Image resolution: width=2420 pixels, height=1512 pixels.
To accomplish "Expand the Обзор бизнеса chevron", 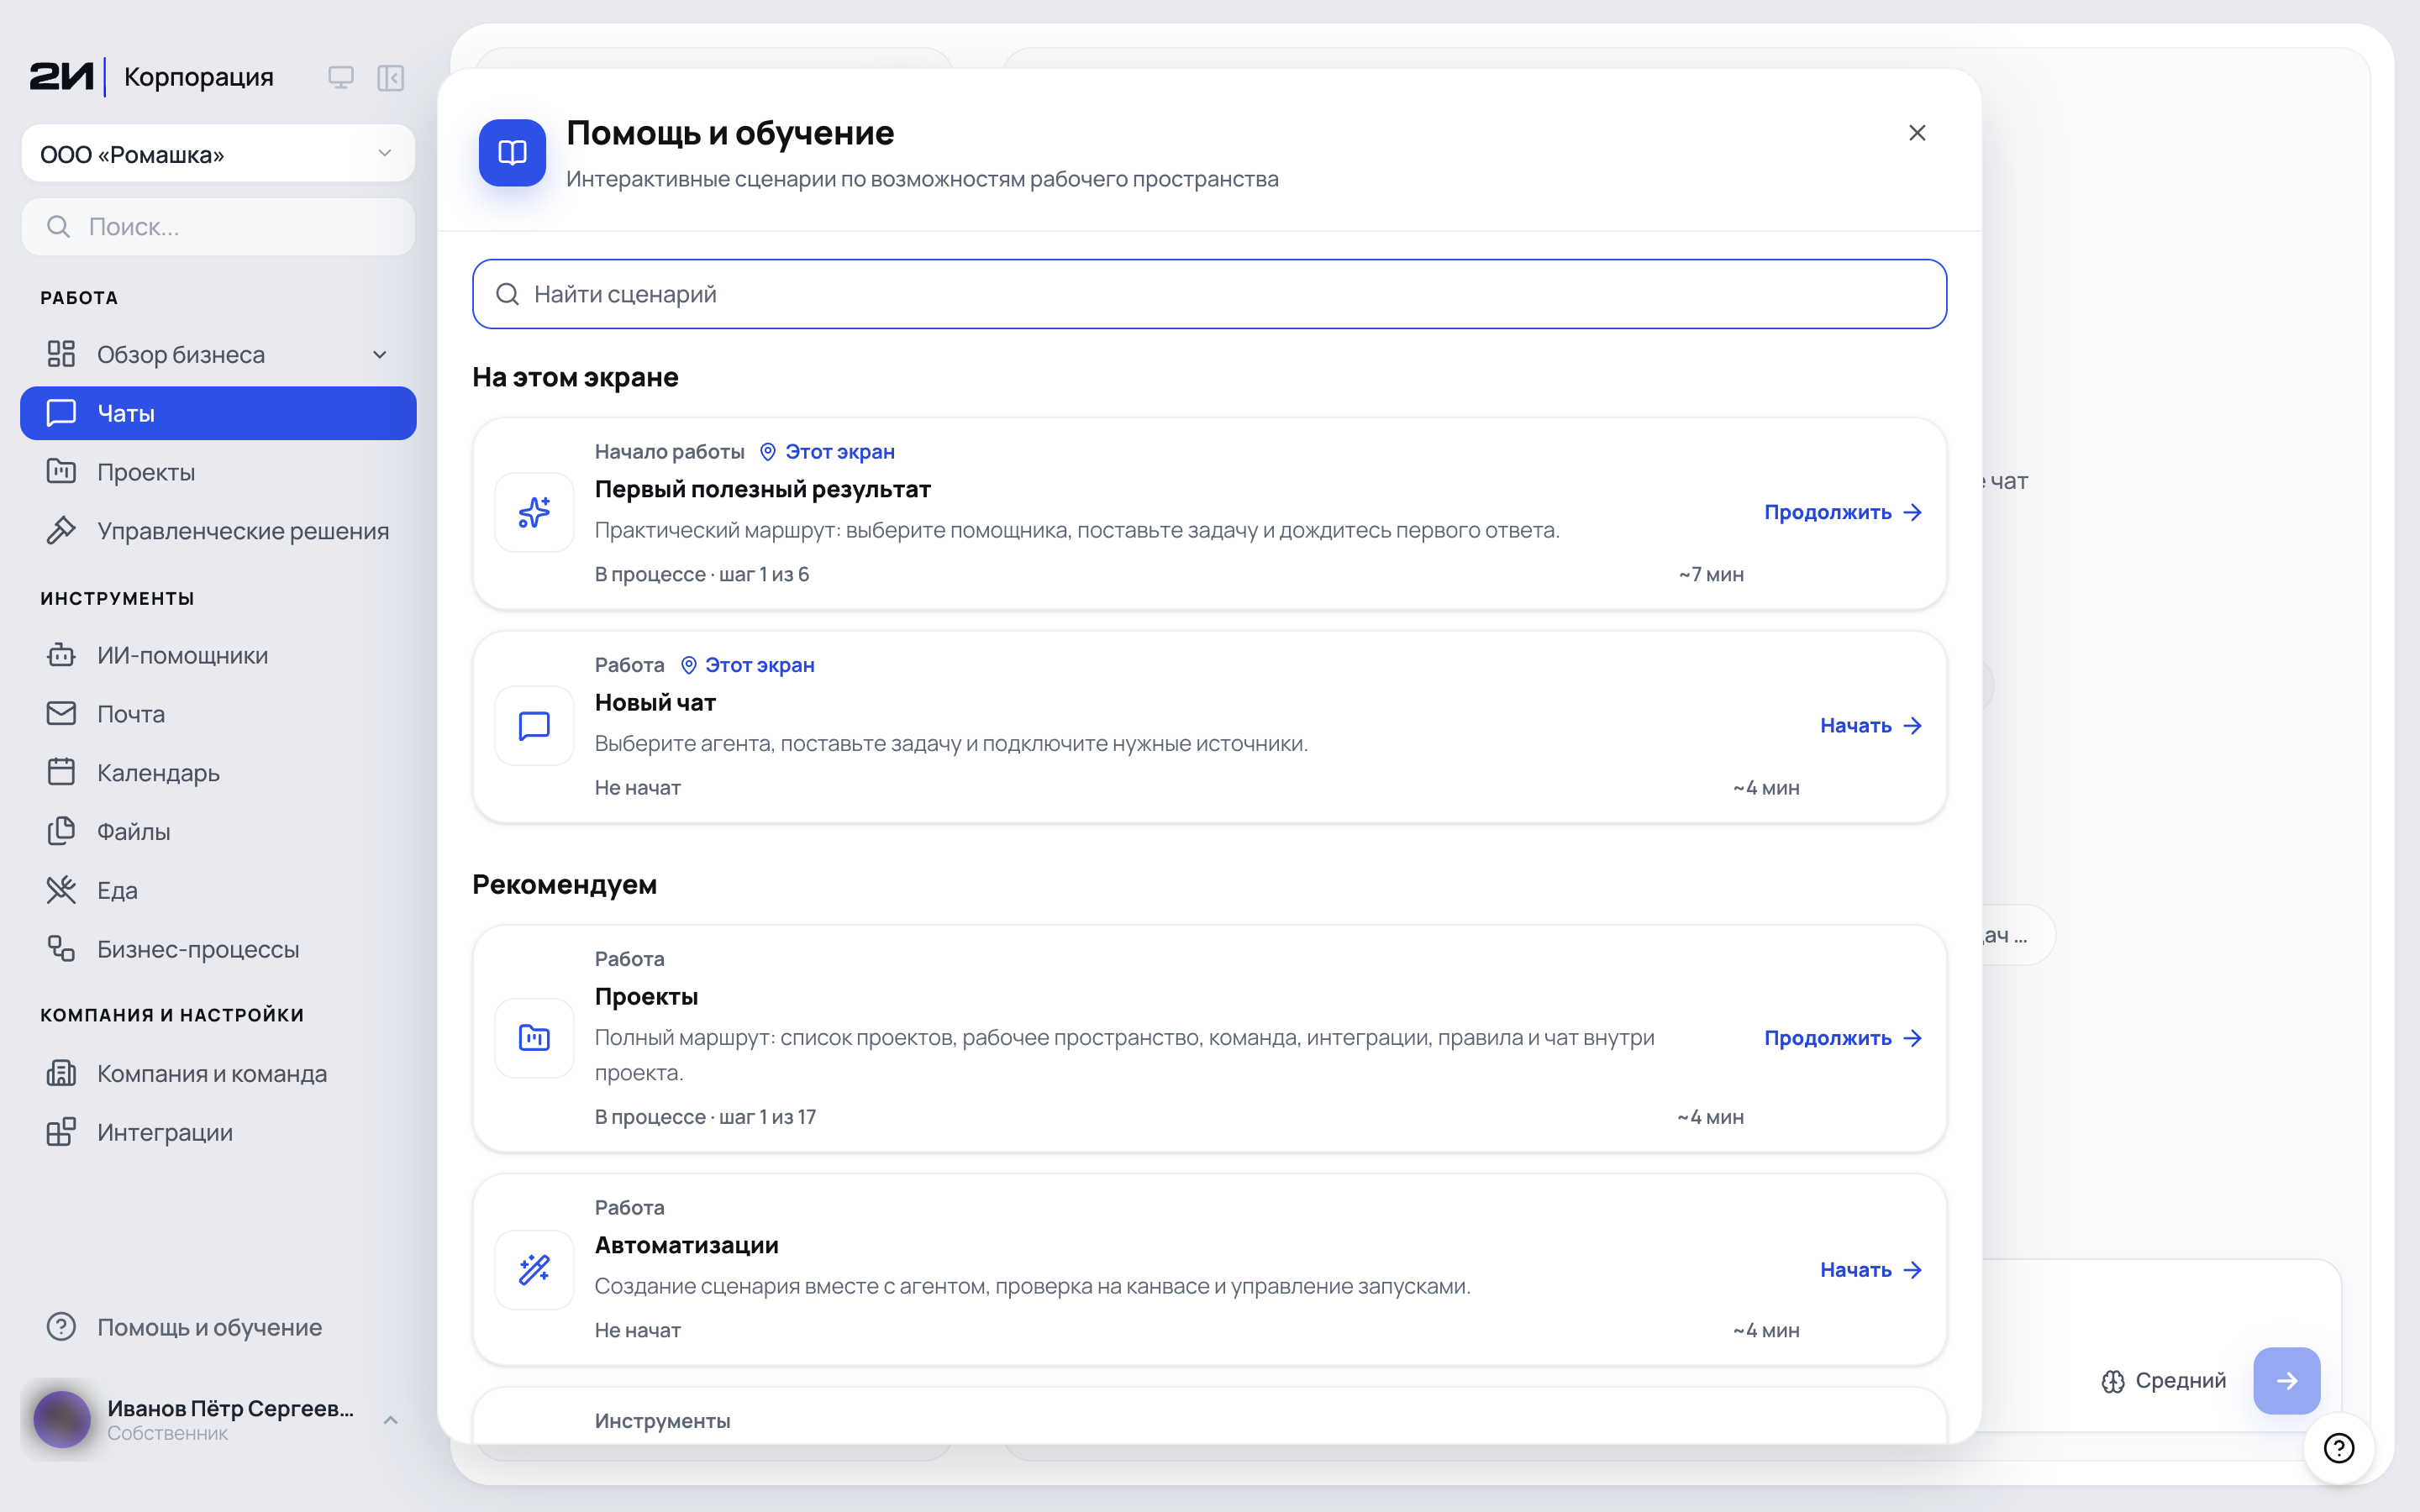I will pos(380,355).
